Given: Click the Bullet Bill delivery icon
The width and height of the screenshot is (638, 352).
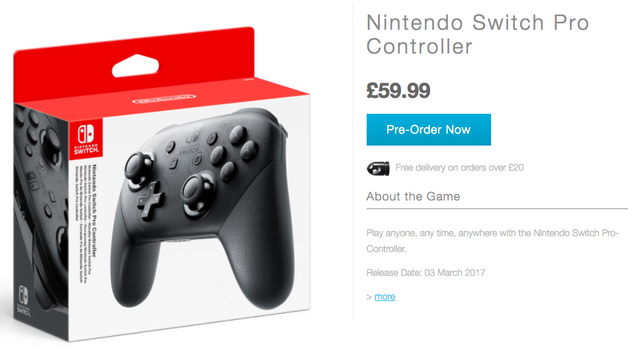Looking at the screenshot, I should pos(378,168).
